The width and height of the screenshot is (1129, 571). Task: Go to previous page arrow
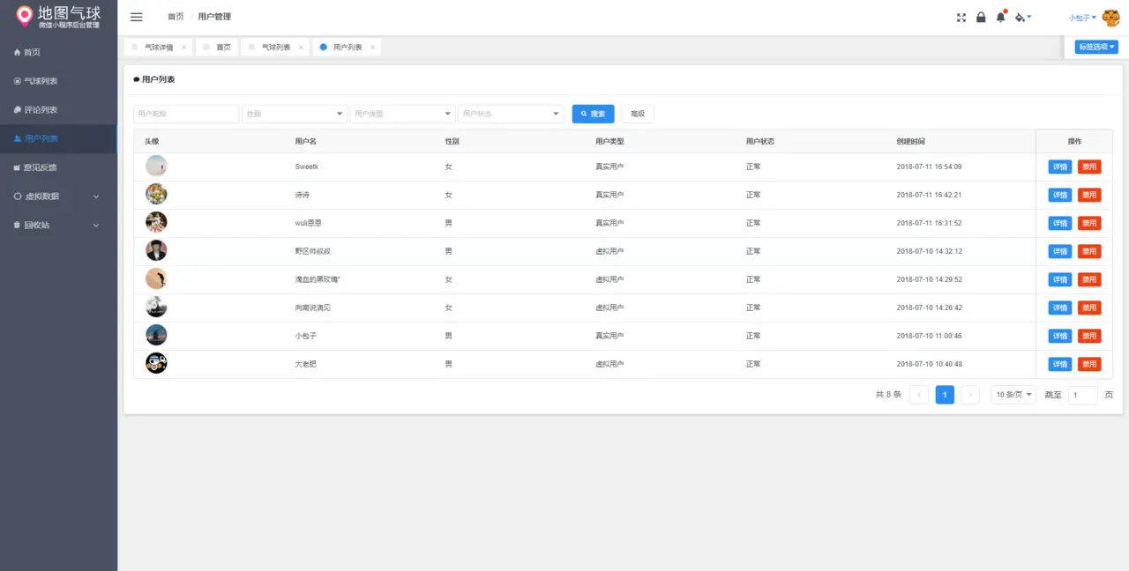pos(919,395)
